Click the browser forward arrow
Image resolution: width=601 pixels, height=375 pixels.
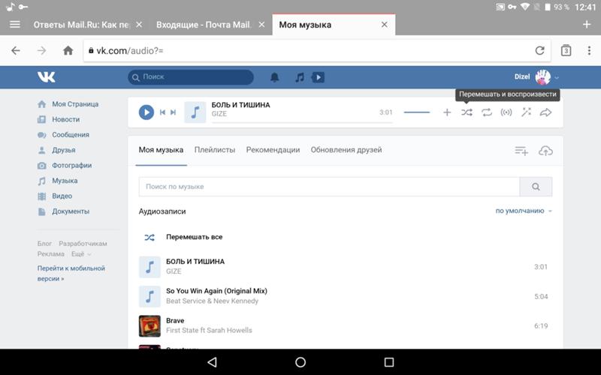point(42,50)
